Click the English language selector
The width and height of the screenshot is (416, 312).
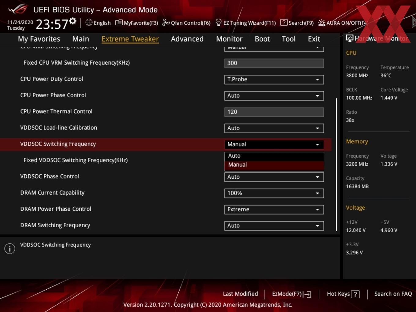[98, 23]
